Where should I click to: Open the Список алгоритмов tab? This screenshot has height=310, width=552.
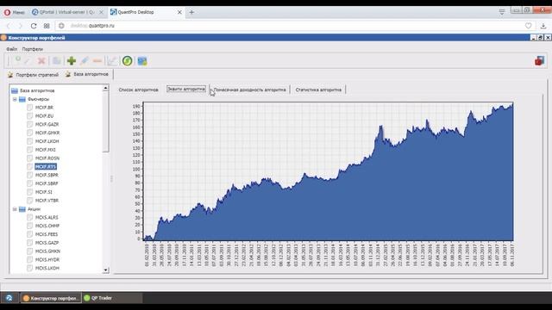(138, 90)
